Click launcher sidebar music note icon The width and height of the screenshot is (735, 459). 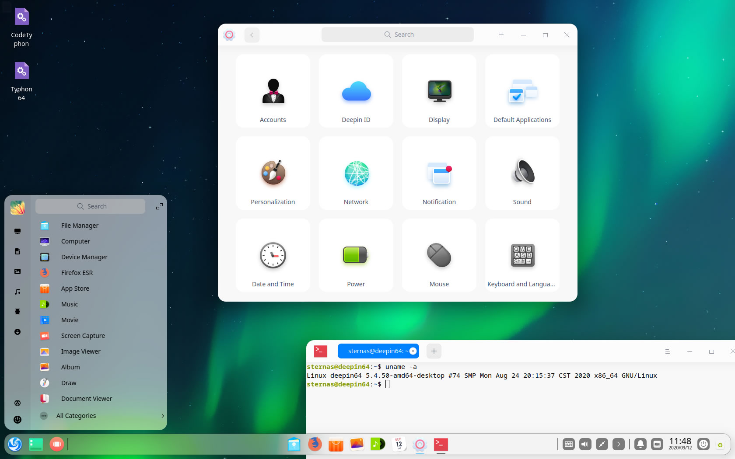point(17,292)
